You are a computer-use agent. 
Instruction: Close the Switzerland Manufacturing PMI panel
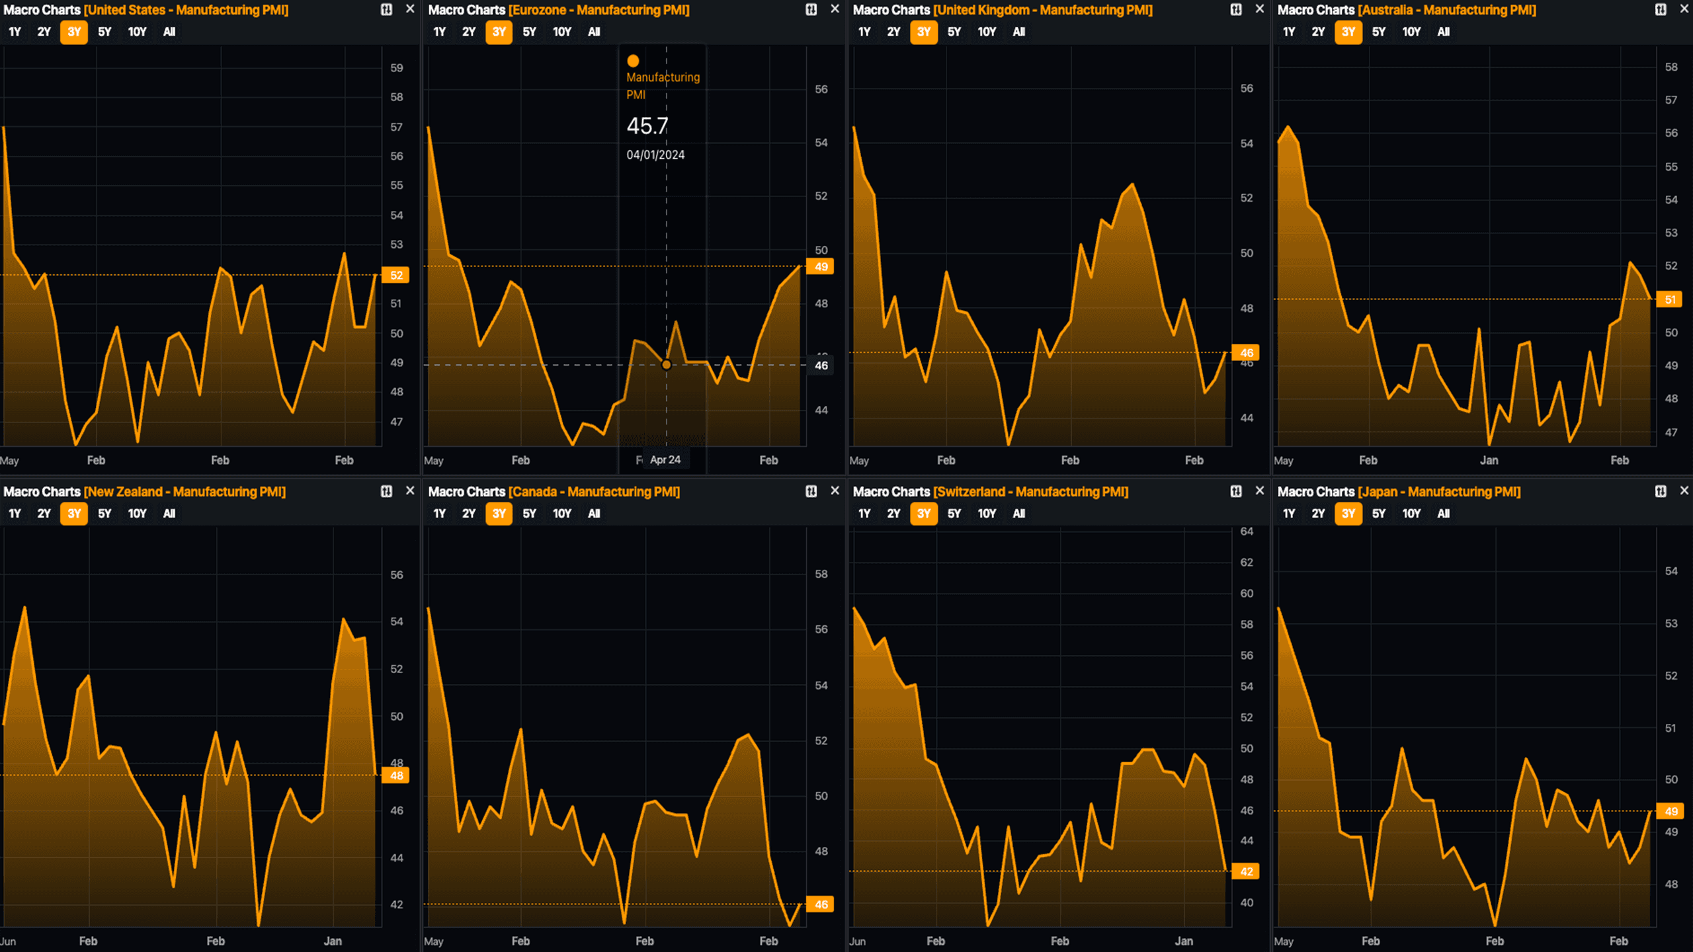1259,491
